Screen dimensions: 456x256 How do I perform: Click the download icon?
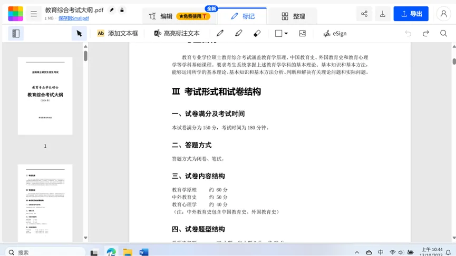point(383,14)
